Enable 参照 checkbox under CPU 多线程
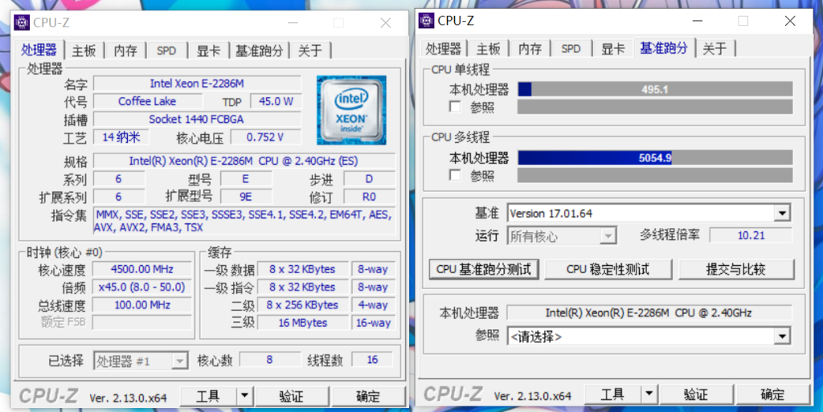The width and height of the screenshot is (823, 412). 455,175
